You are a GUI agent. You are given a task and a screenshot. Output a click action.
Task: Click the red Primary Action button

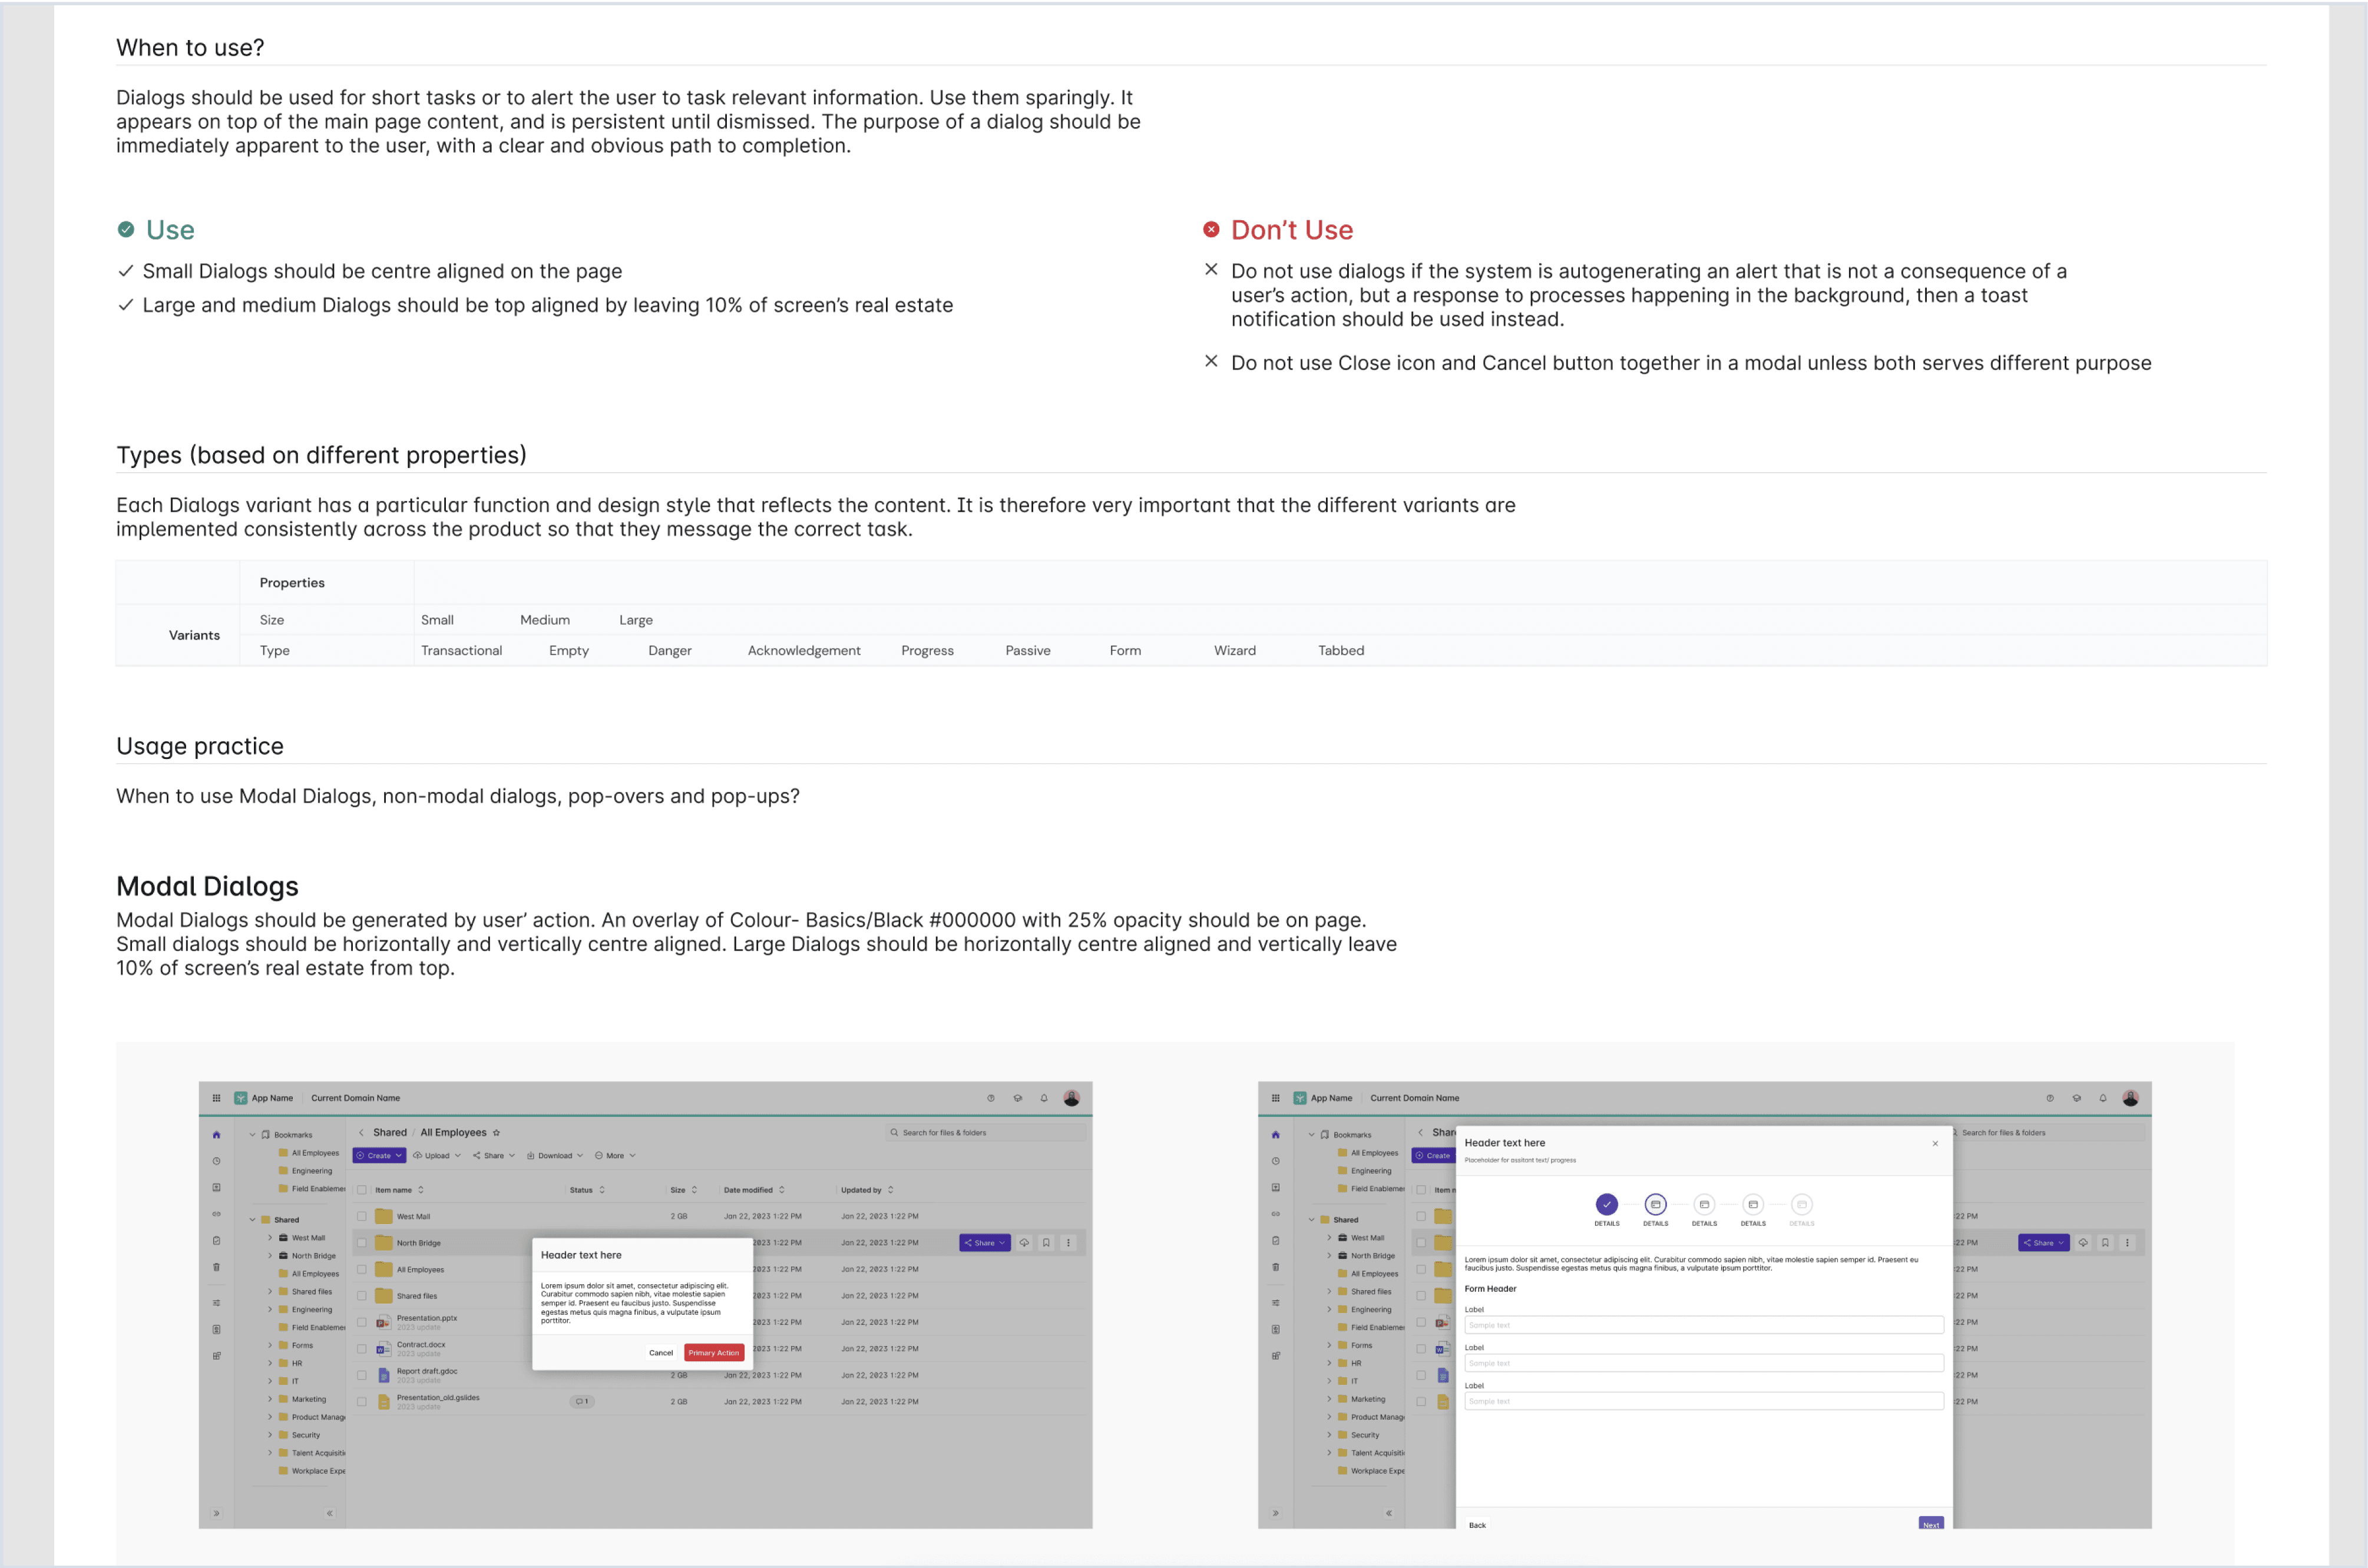point(713,1353)
